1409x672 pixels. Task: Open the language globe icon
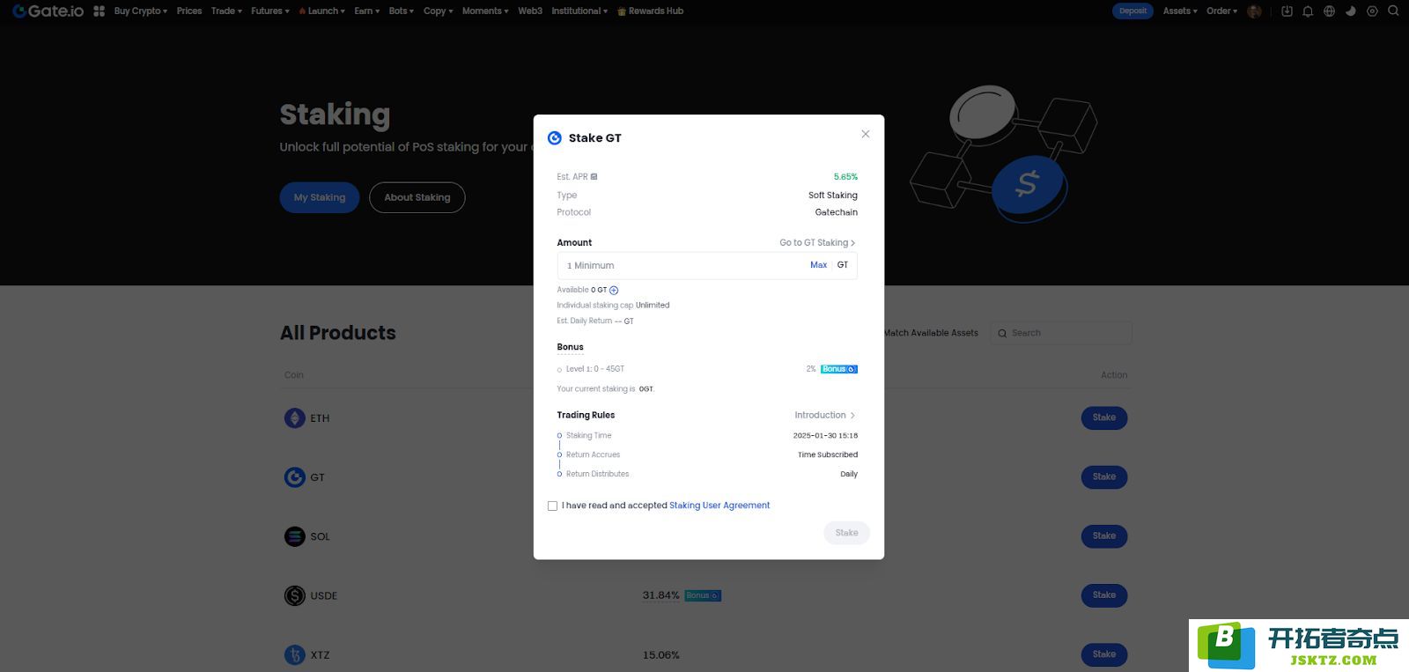(1329, 11)
